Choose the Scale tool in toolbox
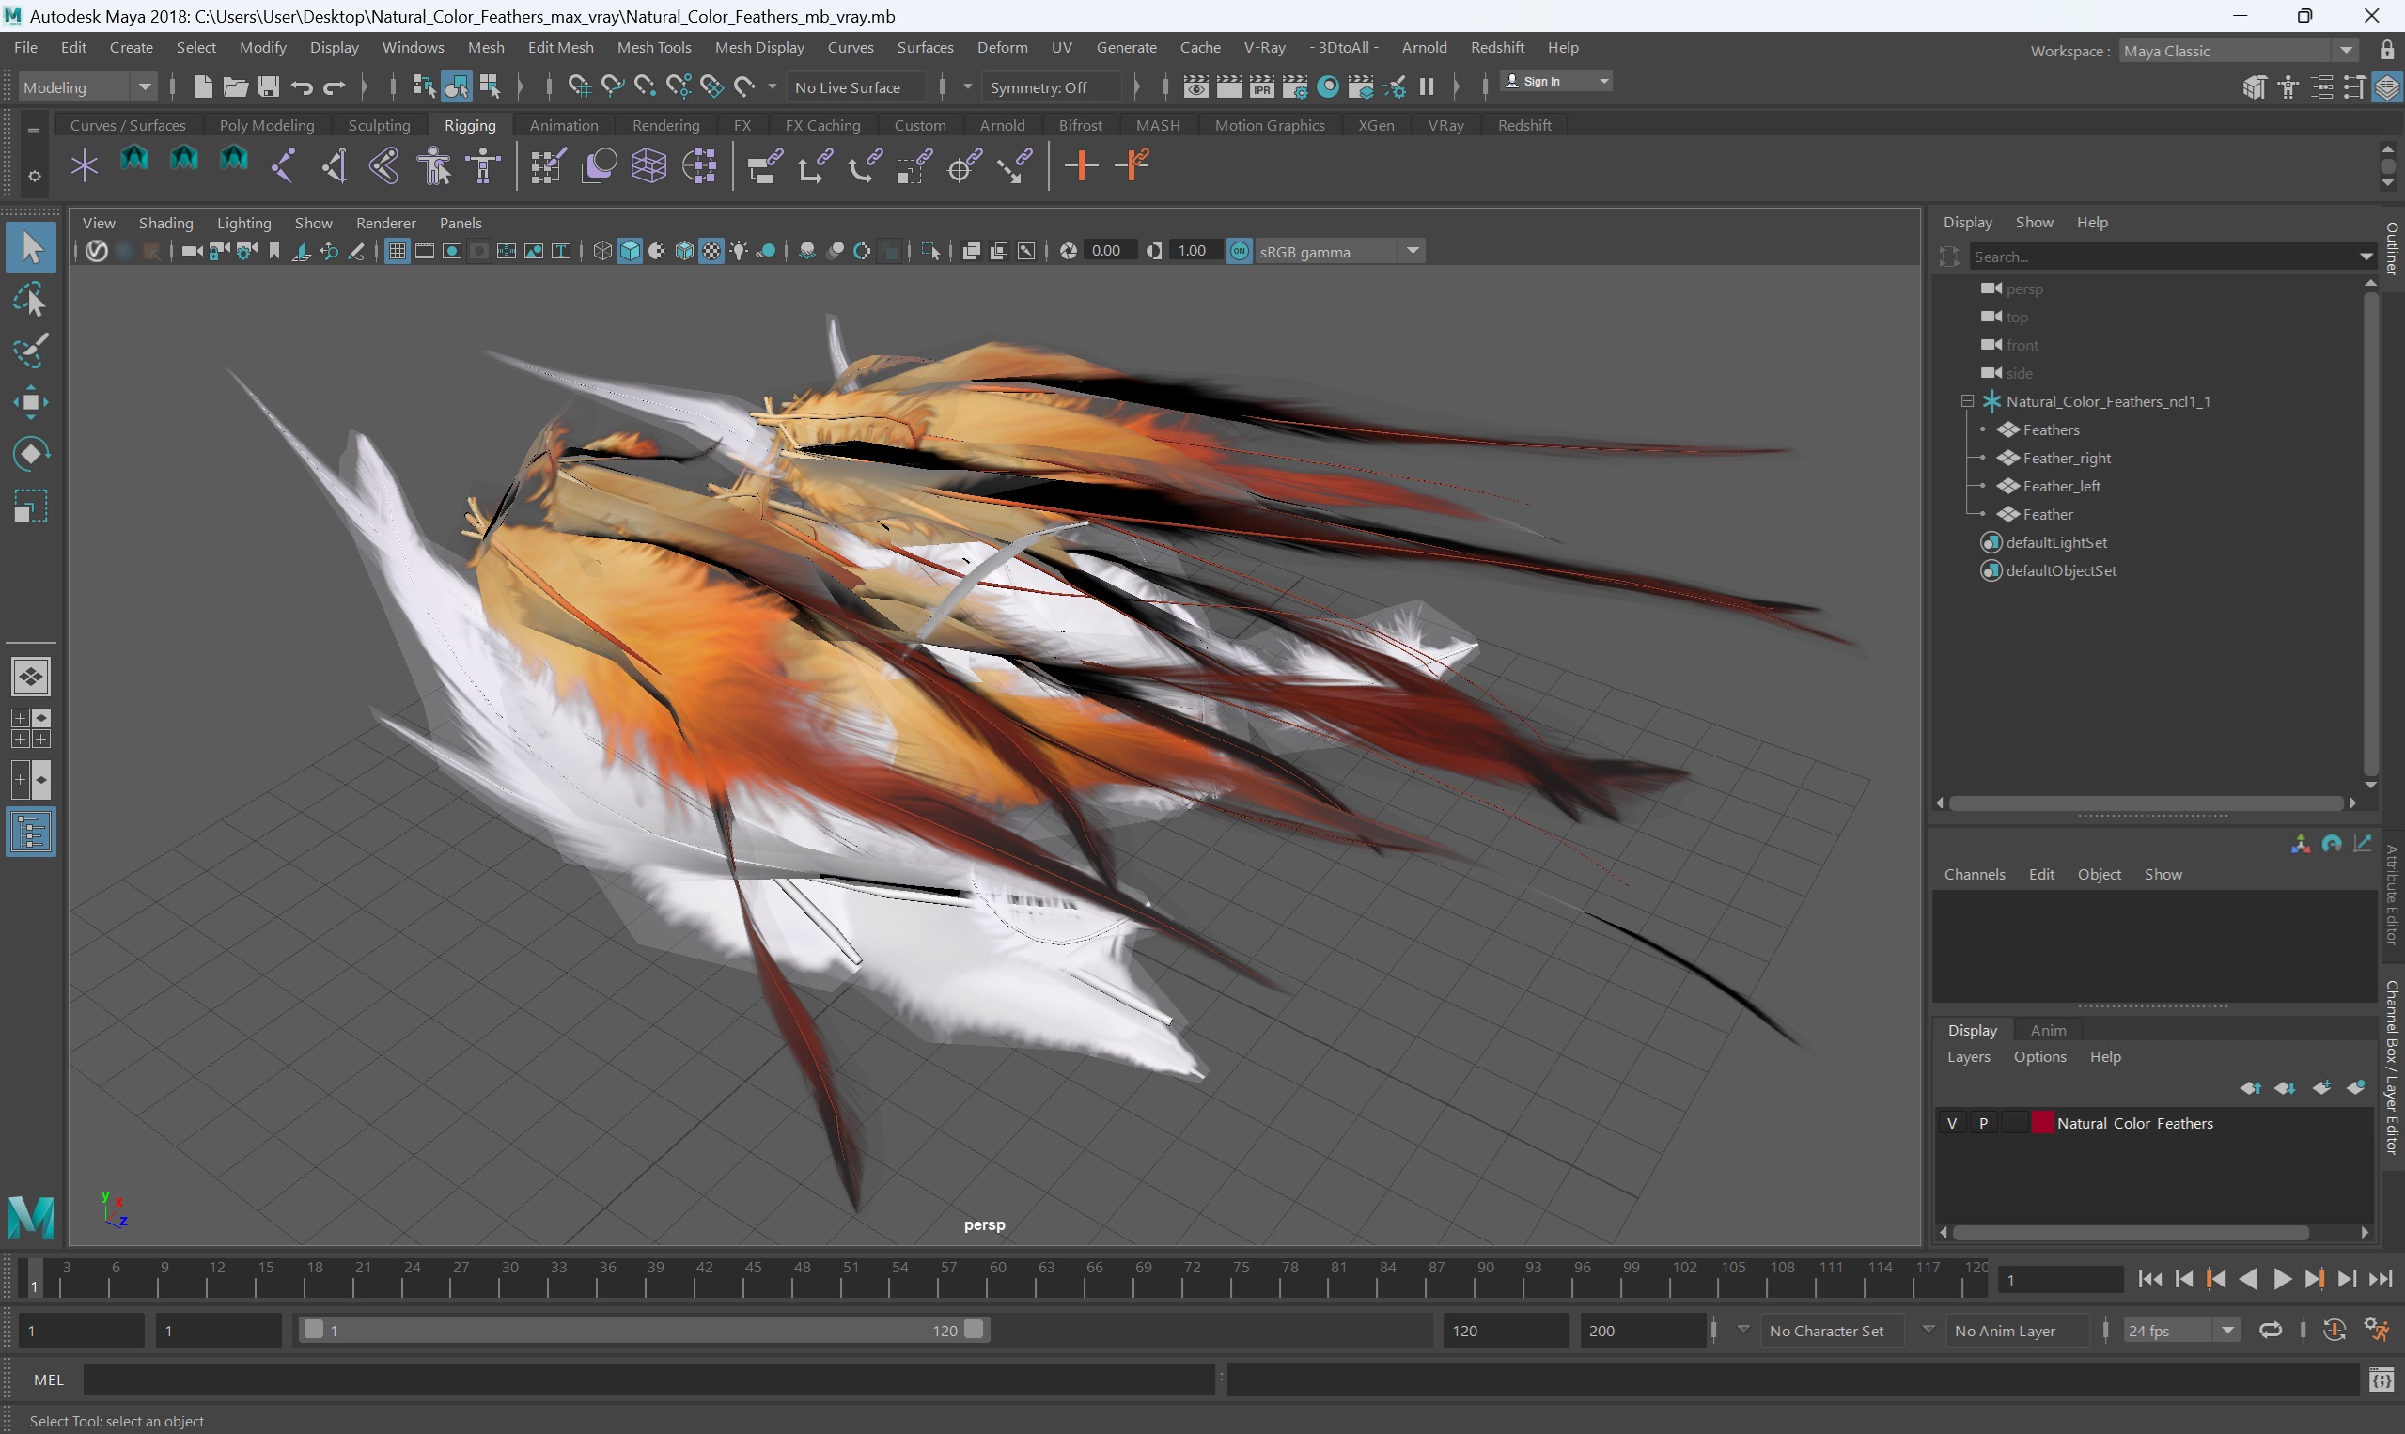The image size is (2405, 1434). tap(31, 506)
